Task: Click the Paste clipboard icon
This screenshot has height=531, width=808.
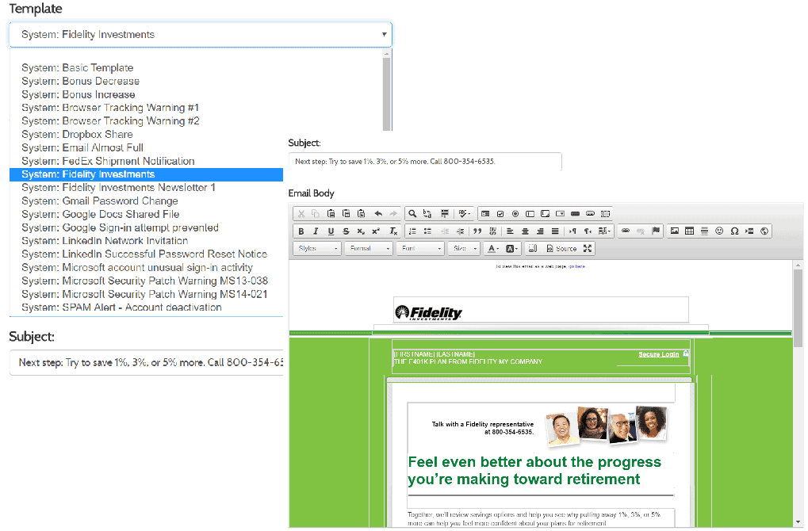Action: 331,214
